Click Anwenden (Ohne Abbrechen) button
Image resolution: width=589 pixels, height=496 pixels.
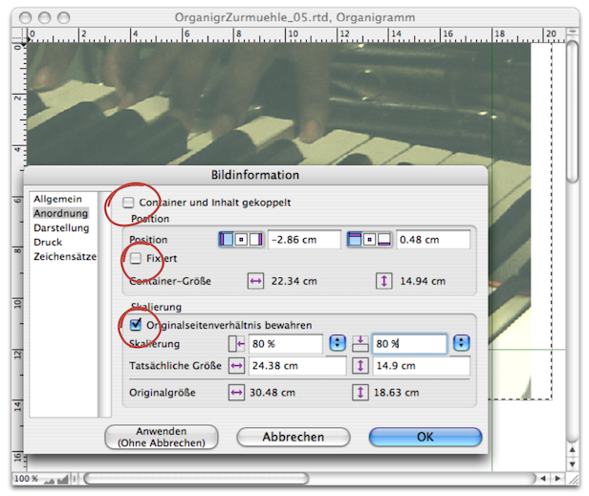[161, 437]
